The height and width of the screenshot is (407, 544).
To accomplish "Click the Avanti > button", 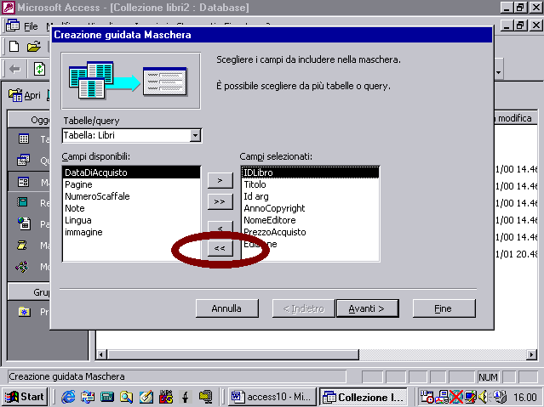I will coord(367,308).
